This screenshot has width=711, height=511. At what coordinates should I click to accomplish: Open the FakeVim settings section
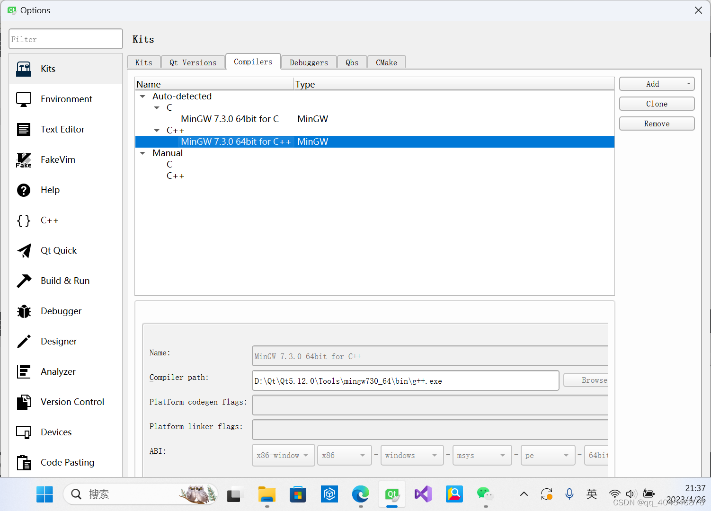[x=57, y=159]
